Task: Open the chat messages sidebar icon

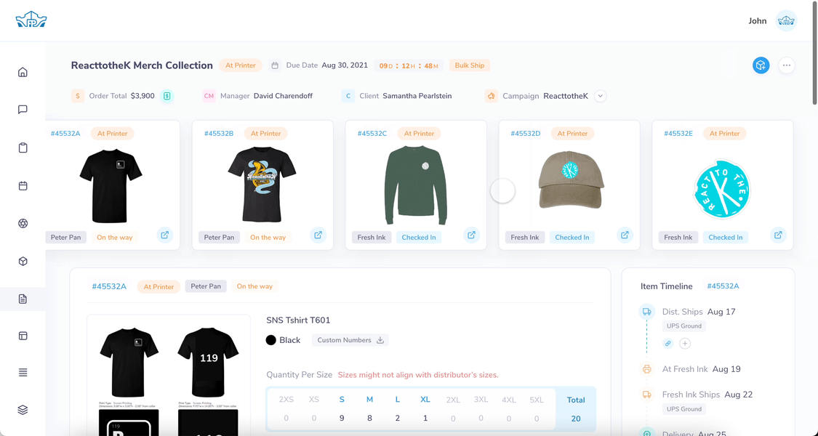Action: 23,110
